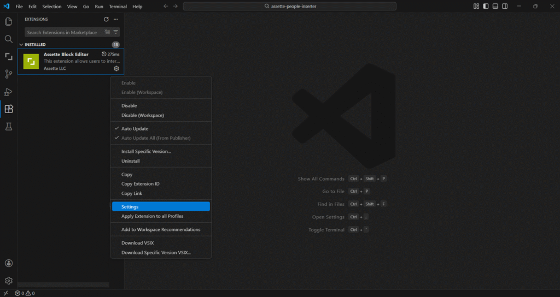Click the Search Extensions in Marketplace field
Viewport: 560px width, 297px height.
click(63, 32)
